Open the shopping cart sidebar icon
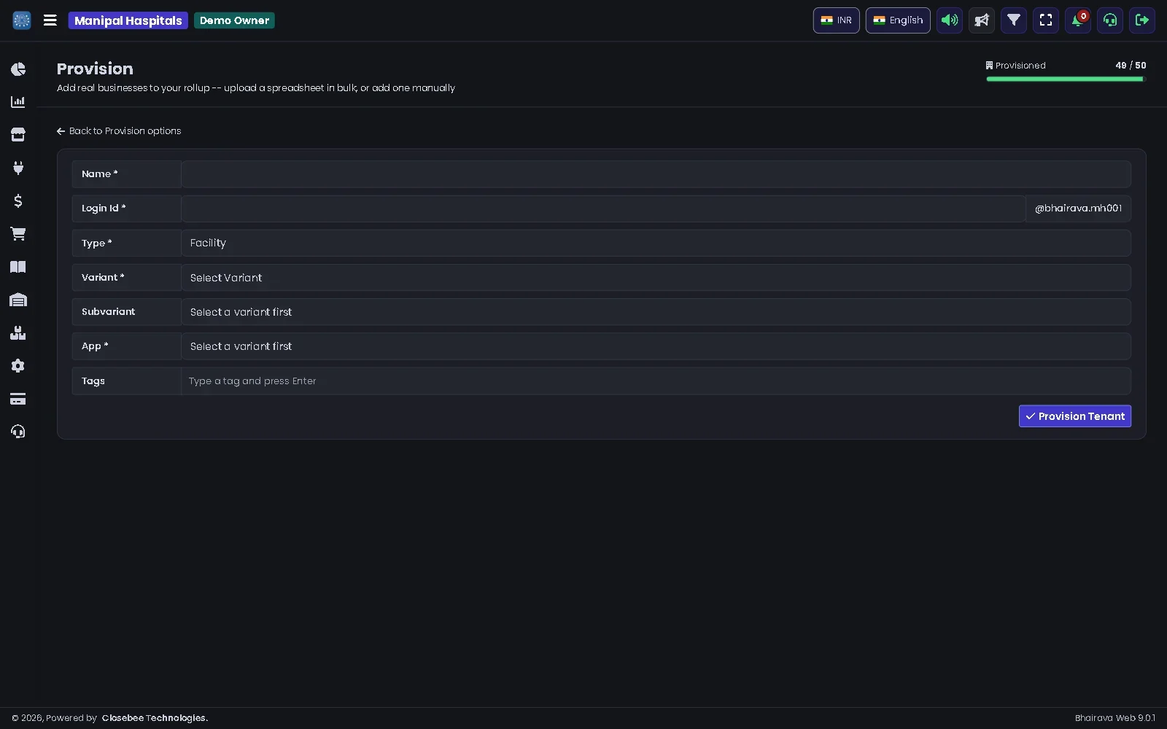The image size is (1167, 729). [18, 234]
